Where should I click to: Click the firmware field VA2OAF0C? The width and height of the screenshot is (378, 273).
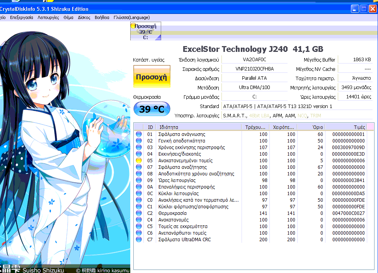point(254,59)
